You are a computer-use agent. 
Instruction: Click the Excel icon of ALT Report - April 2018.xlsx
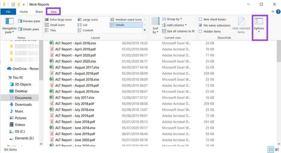click(x=52, y=43)
